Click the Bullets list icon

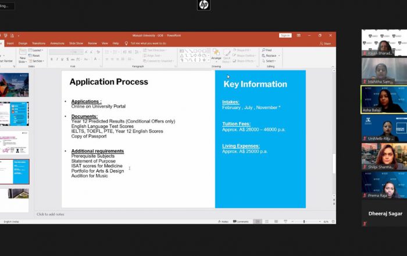point(108,52)
